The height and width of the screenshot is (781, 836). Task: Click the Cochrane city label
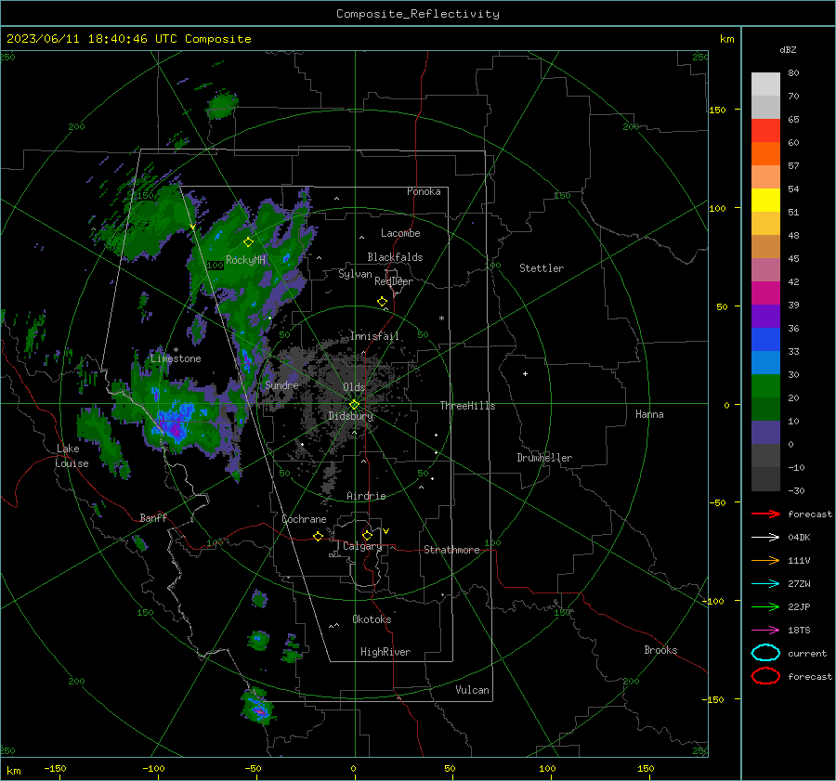pyautogui.click(x=304, y=519)
